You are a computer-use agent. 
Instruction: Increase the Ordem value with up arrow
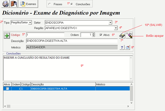(93, 34)
